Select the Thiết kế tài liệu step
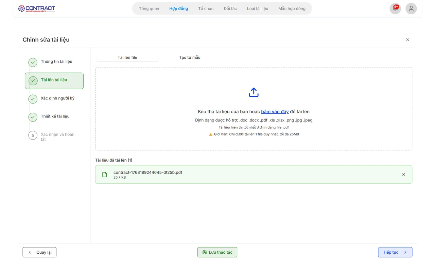Viewport: 435px width, 272px height. pos(55,116)
